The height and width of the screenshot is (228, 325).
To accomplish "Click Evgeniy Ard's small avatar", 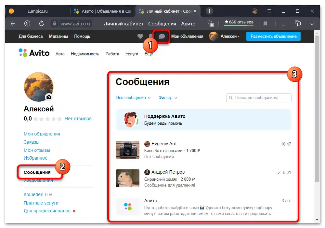I will click(147, 144).
